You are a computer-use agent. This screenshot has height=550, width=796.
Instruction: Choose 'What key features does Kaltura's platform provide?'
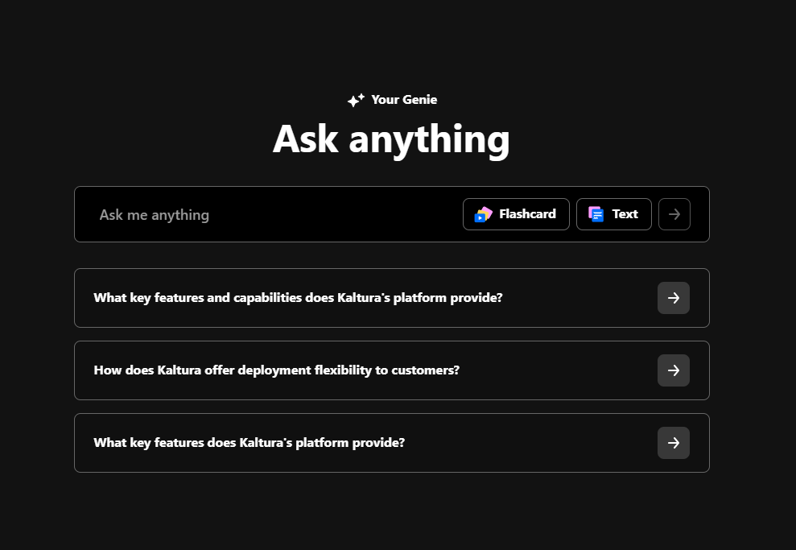(x=249, y=443)
